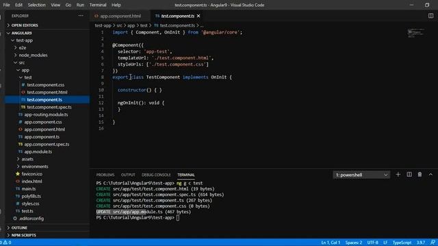Change end of line sequence LF

click(x=385, y=243)
